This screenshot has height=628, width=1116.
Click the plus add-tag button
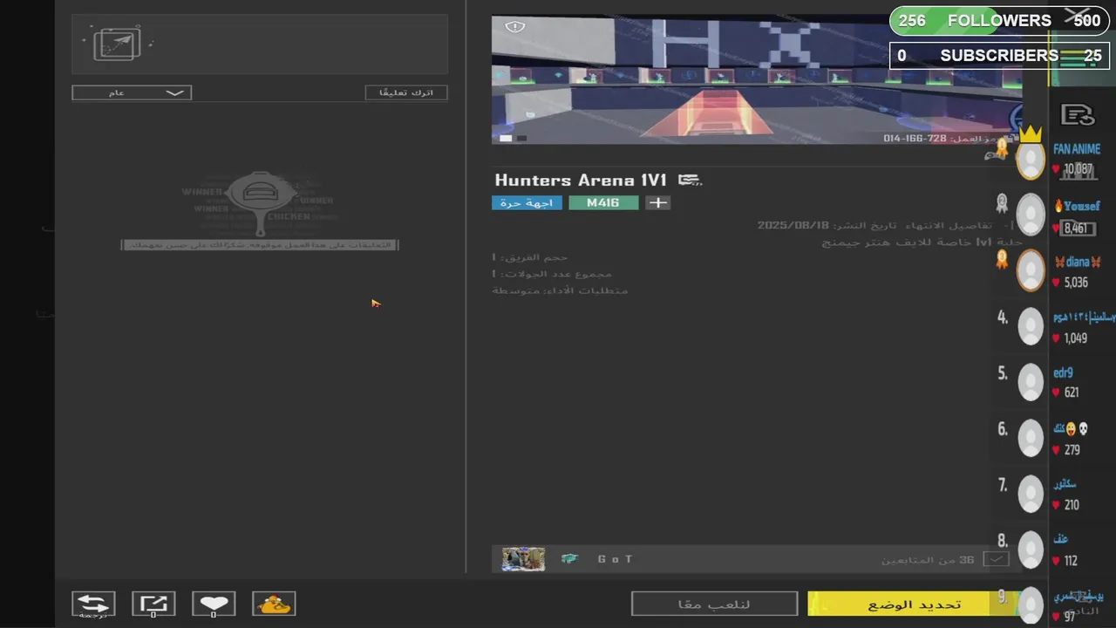658,202
